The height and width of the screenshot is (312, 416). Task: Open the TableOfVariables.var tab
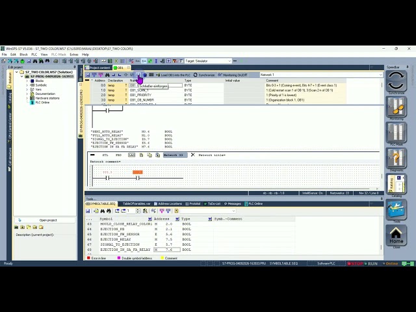pos(136,203)
